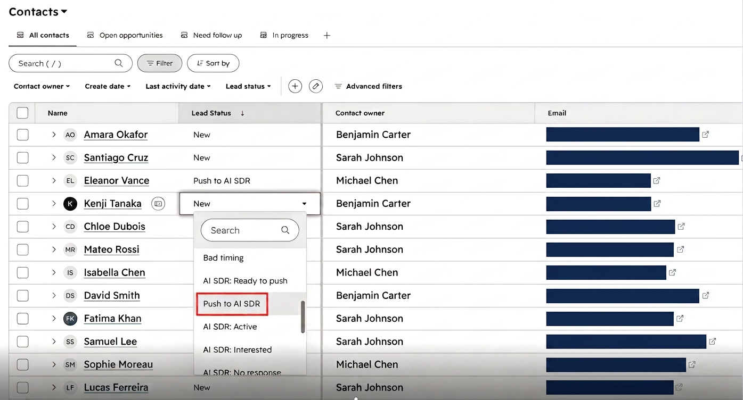Open the Contact owner filter dropdown
This screenshot has width=743, height=400.
click(x=42, y=86)
